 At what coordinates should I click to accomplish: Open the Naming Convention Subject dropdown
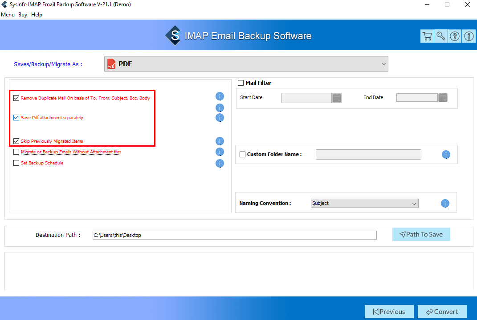pyautogui.click(x=364, y=203)
